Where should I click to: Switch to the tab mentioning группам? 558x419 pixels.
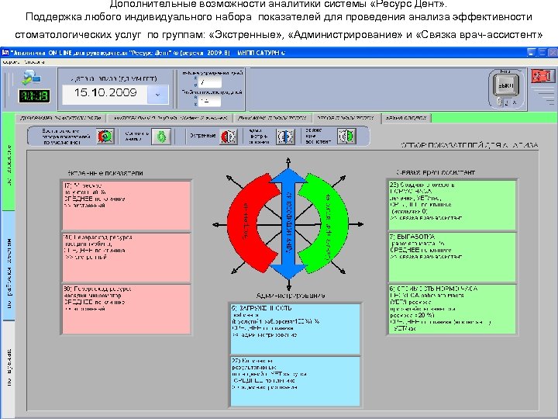pos(170,118)
